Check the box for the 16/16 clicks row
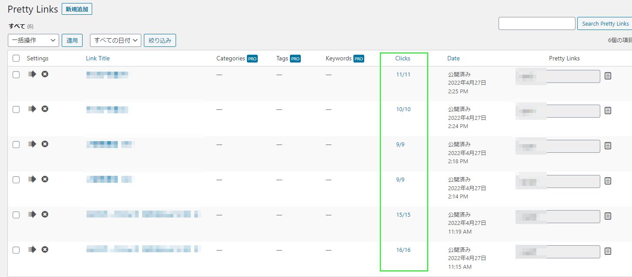The width and height of the screenshot is (632, 277). click(16, 250)
